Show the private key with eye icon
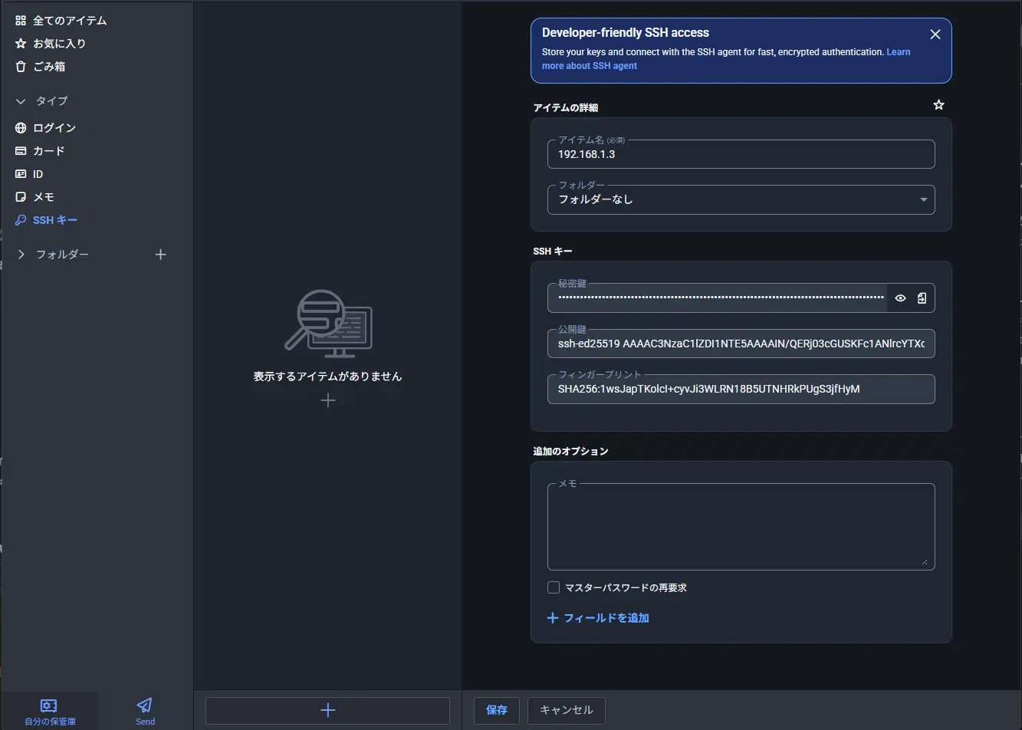1022x730 pixels. (x=901, y=298)
